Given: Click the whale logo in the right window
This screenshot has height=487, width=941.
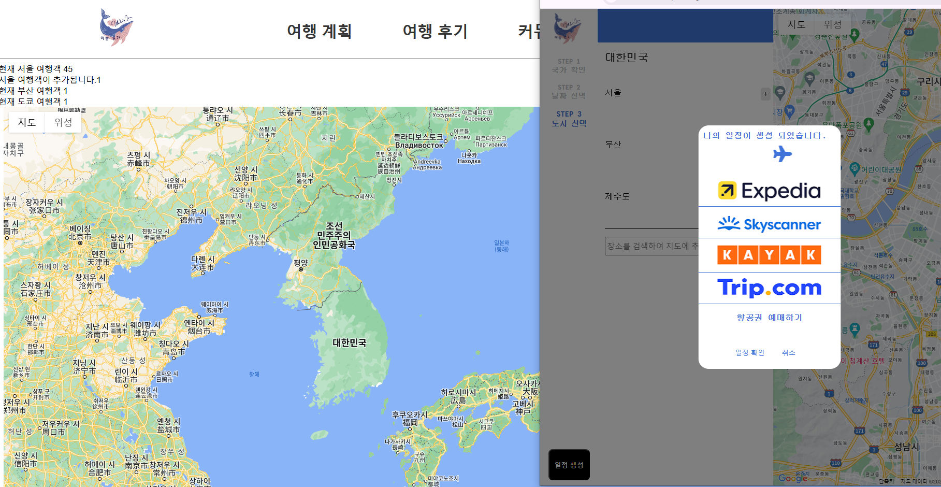Looking at the screenshot, I should (567, 28).
